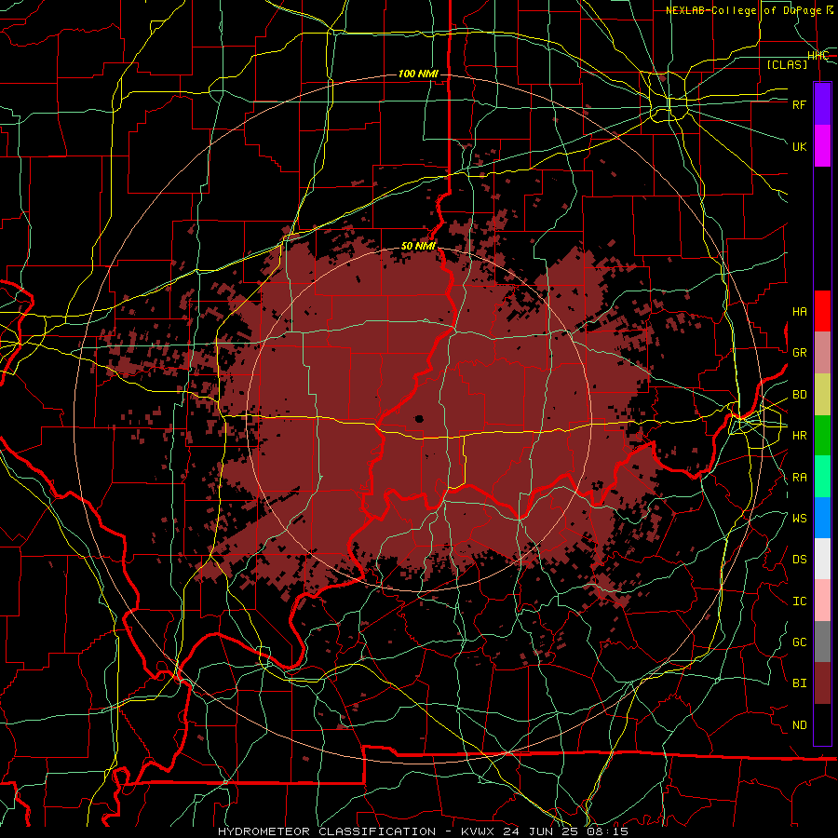Click the RF purple legend swatch

click(822, 104)
